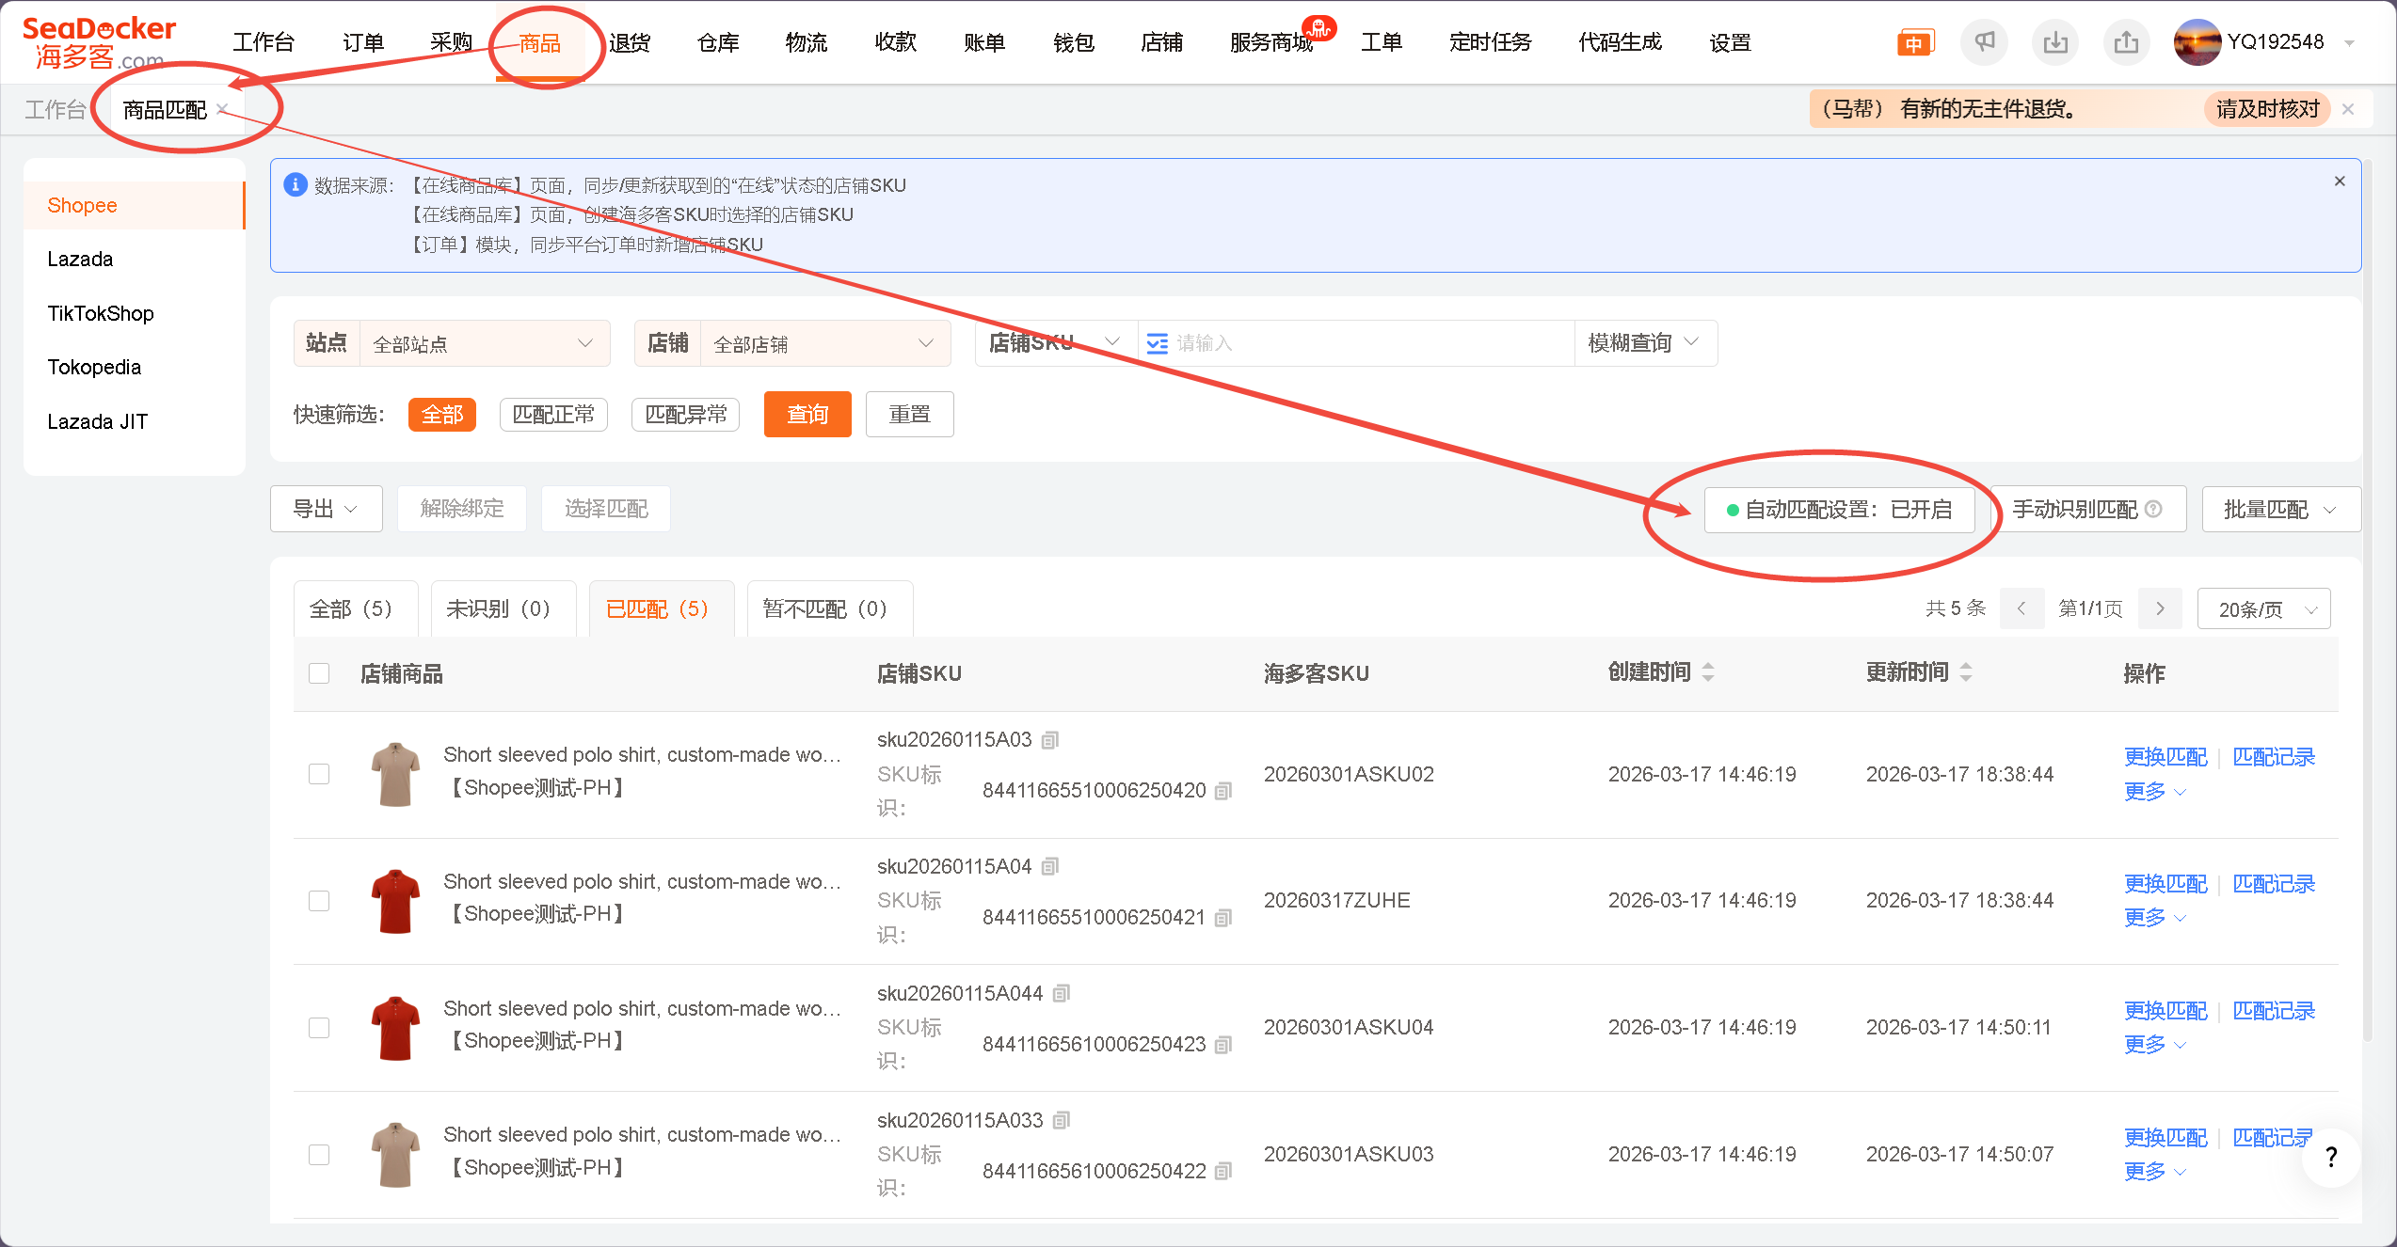Click 更换匹配 link for first product
Screen dimensions: 2397x1247
click(x=2165, y=757)
